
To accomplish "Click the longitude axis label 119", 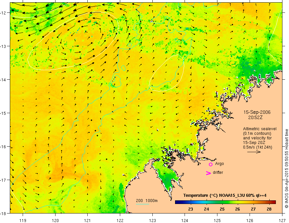I will (x=23, y=220).
